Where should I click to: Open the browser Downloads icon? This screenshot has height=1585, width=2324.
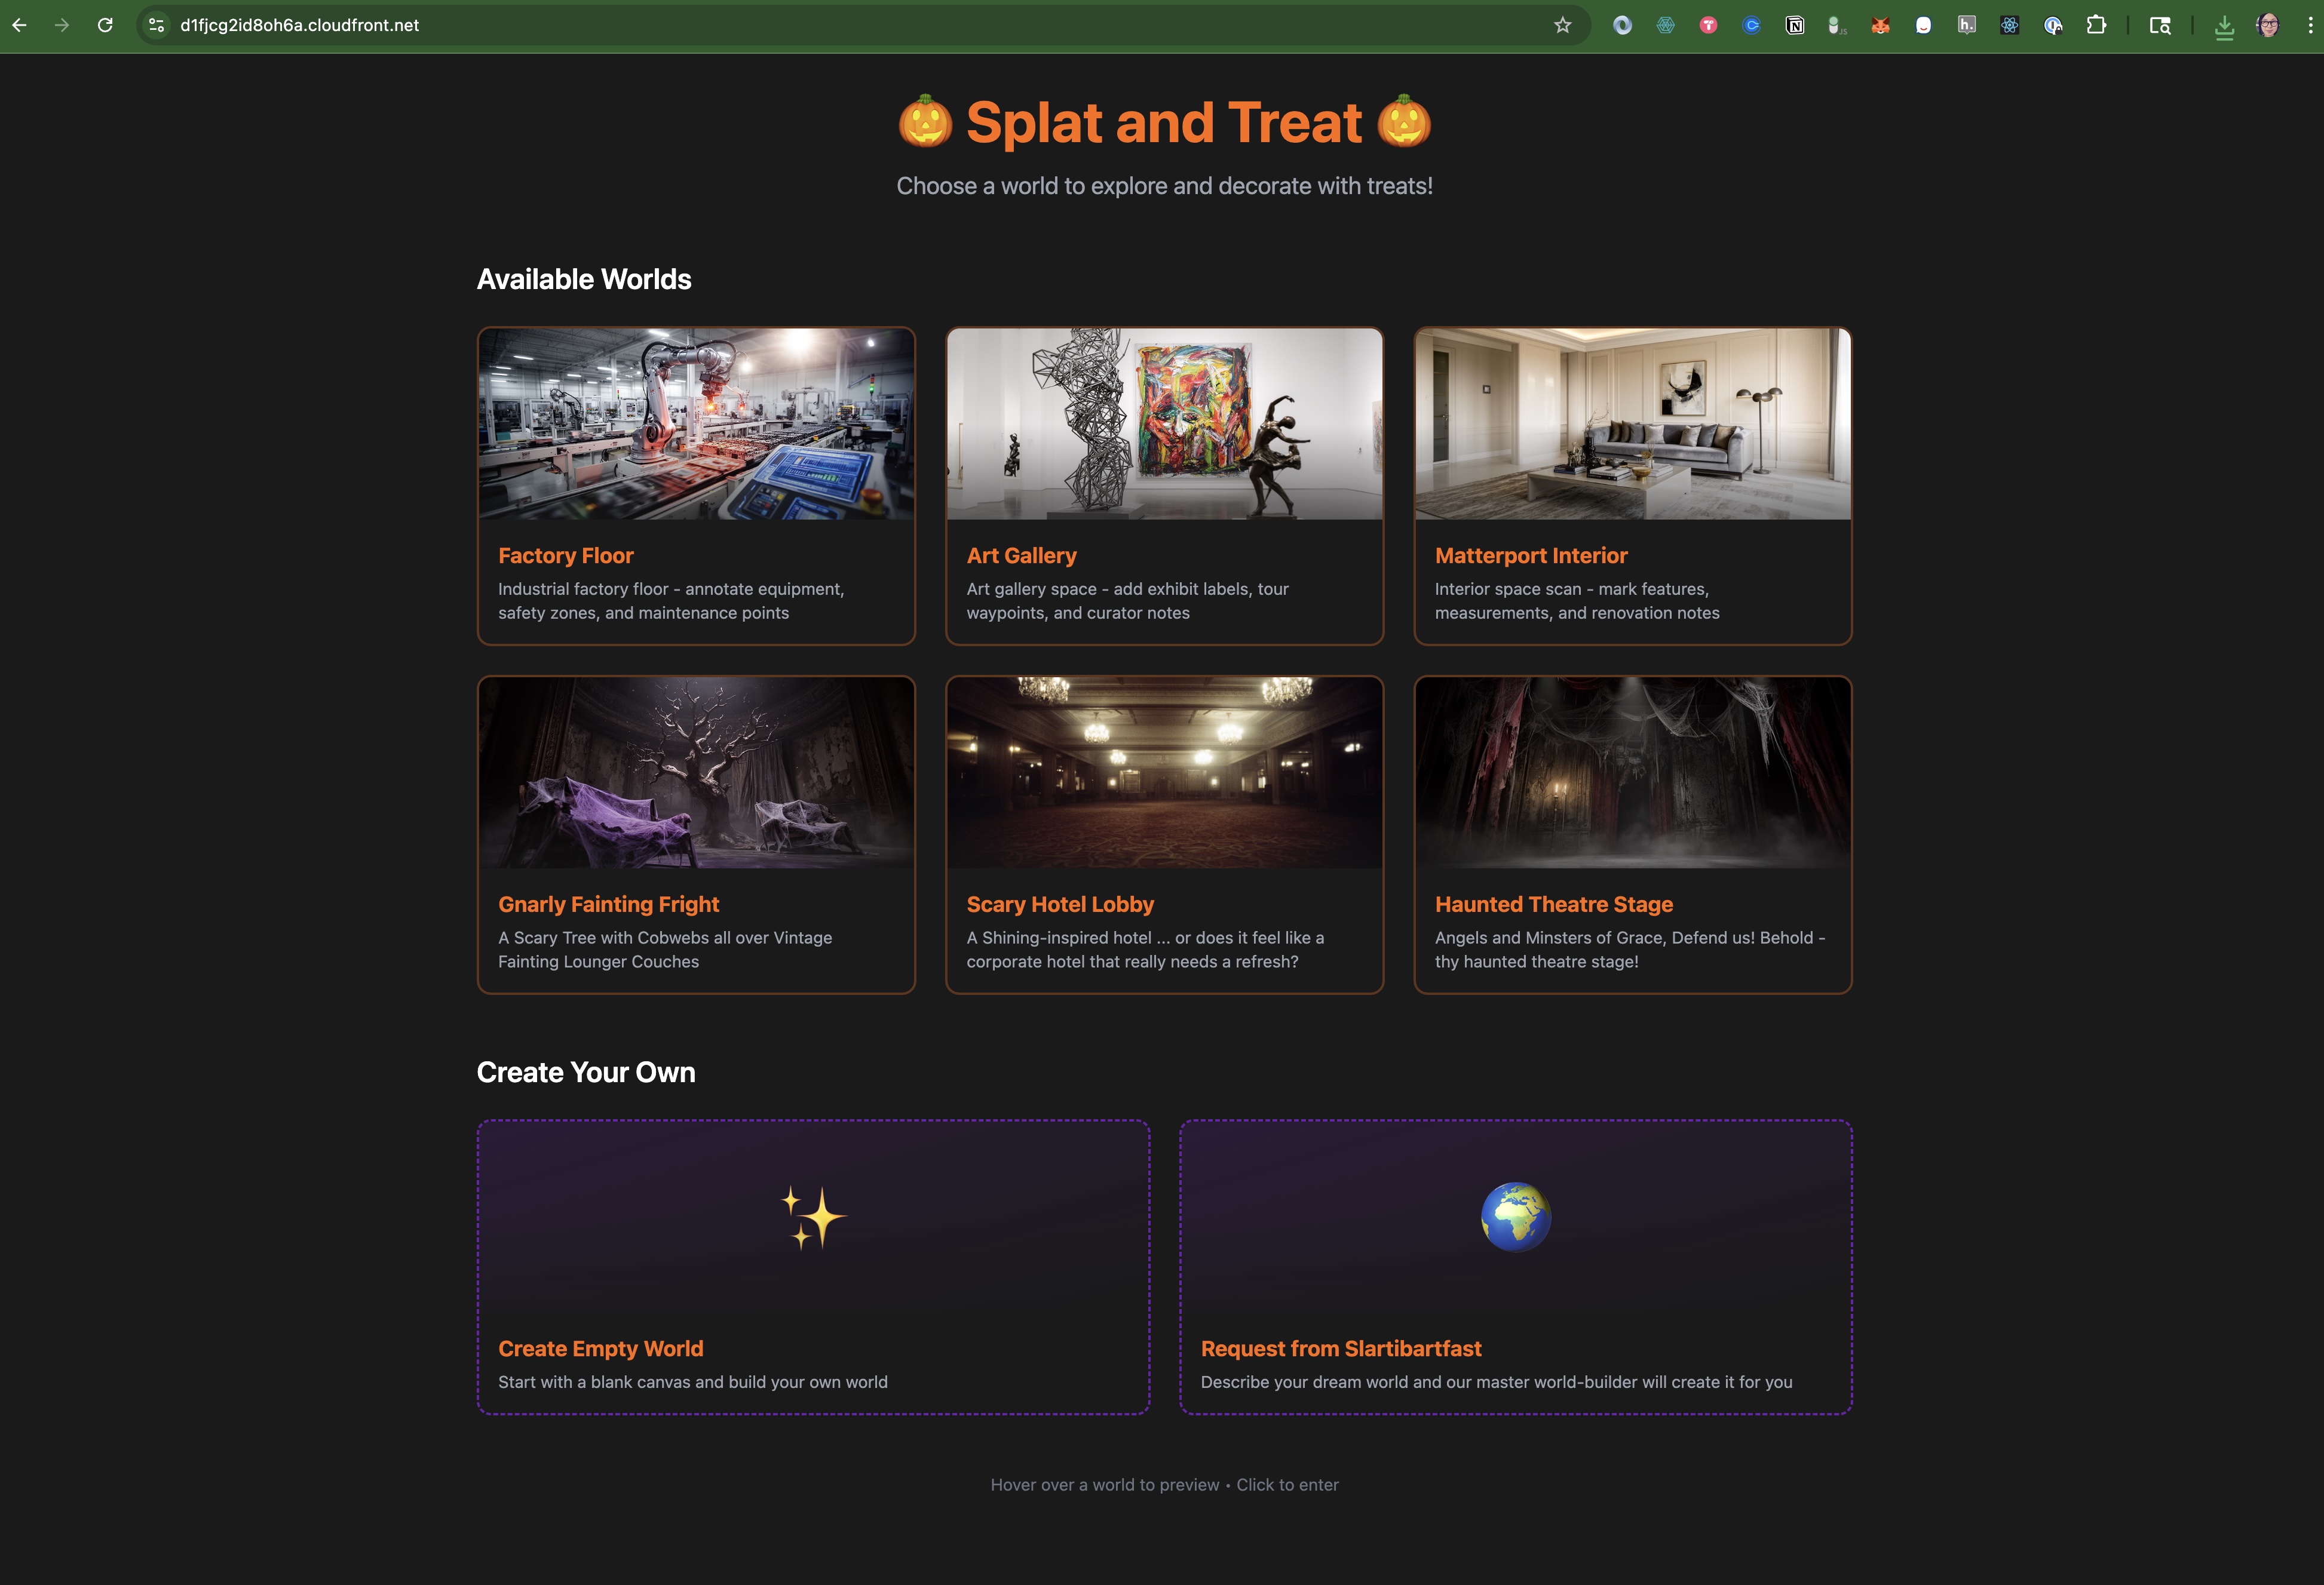coord(2224,27)
